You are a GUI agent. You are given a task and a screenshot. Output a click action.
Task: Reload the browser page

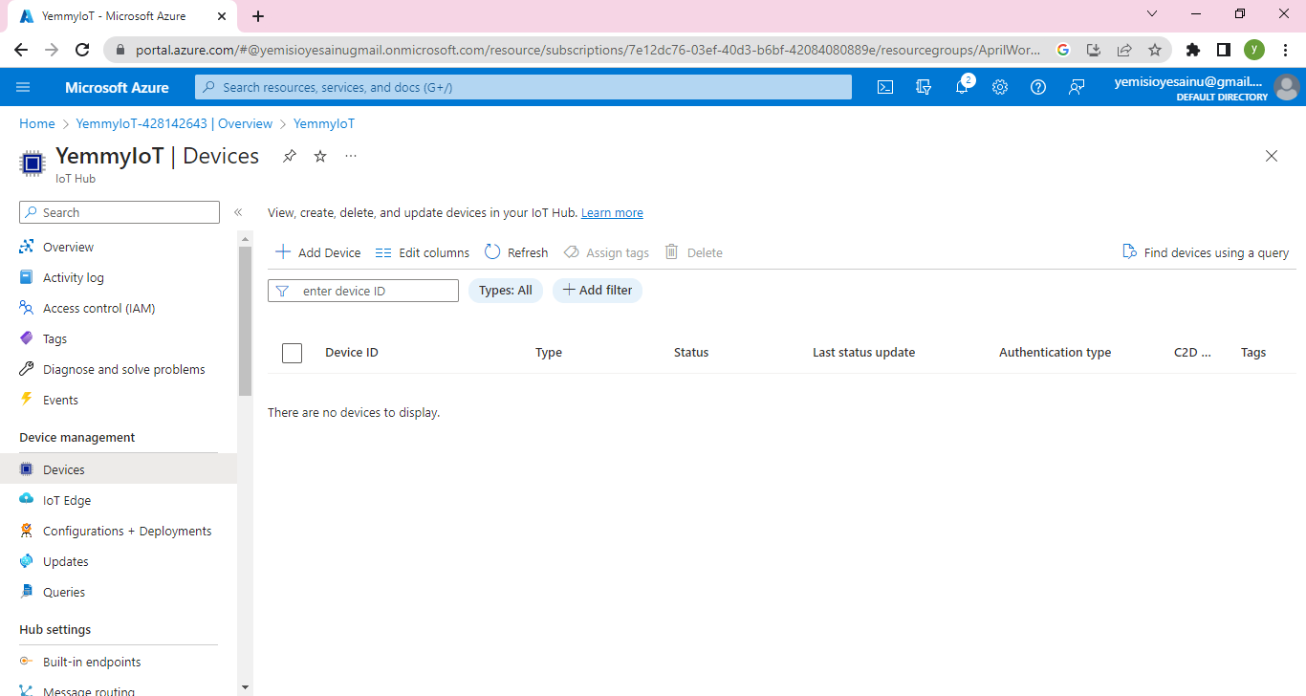pyautogui.click(x=82, y=50)
